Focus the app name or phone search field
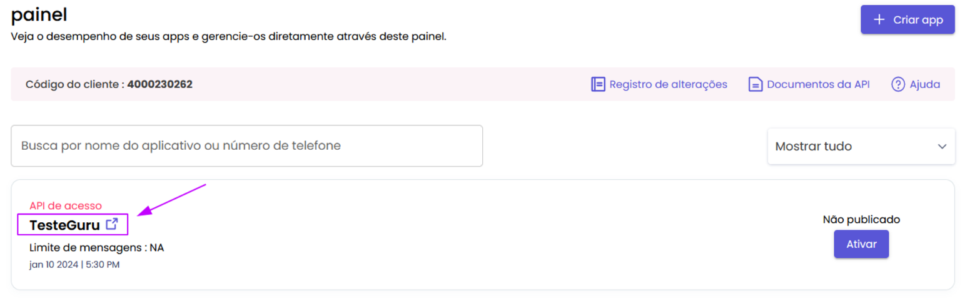Viewport: 965px width, 299px height. click(246, 146)
